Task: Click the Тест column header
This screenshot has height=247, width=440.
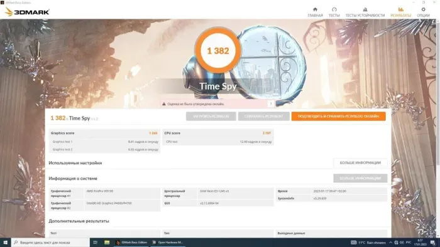Action: pos(53,233)
